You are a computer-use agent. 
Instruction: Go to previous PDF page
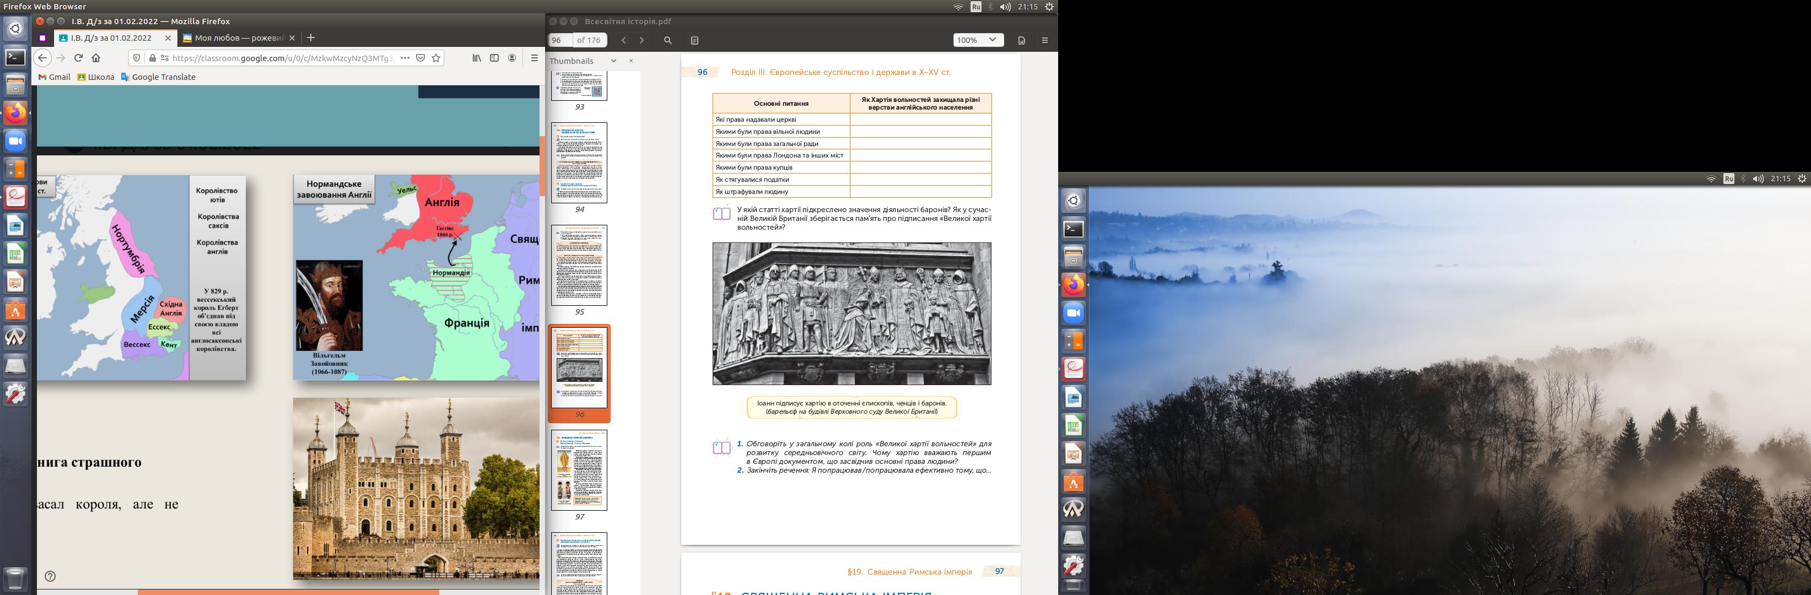coord(623,41)
